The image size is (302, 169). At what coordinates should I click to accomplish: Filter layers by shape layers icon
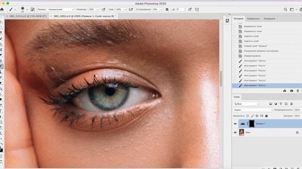[x=286, y=104]
